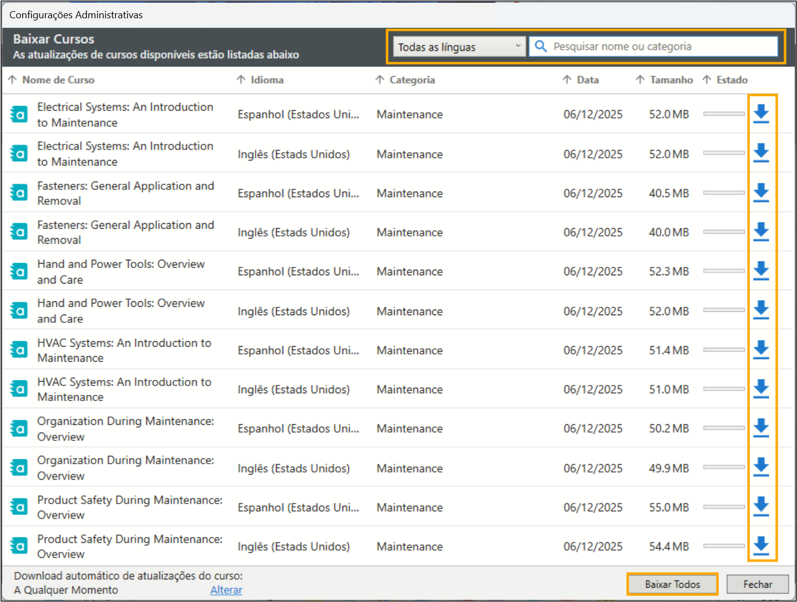
Task: Download English Product Safety course (54.4 MB)
Action: (761, 546)
